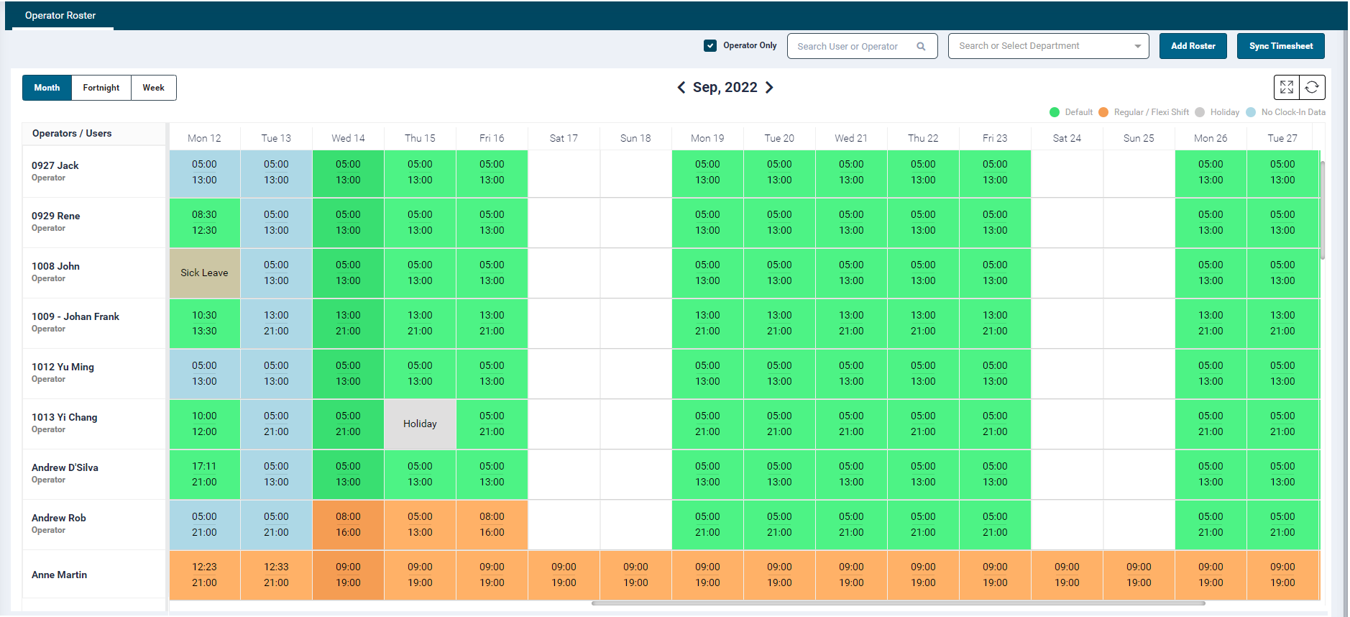The width and height of the screenshot is (1350, 617).
Task: Click the Sync Timesheet button
Action: click(x=1280, y=46)
